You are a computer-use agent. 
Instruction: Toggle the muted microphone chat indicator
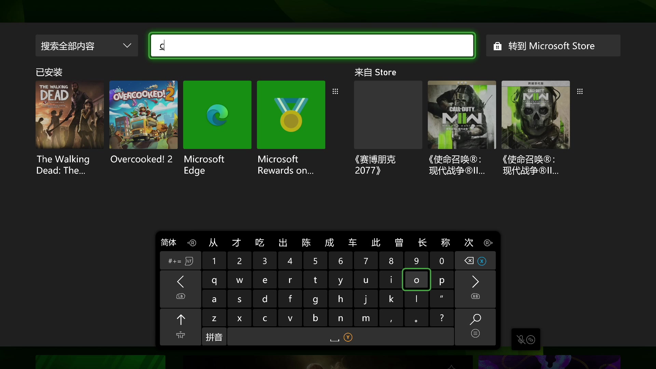click(526, 339)
